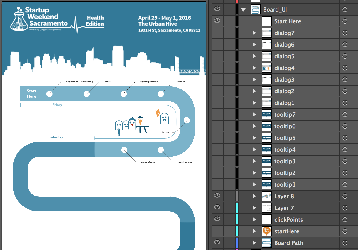Expand the Board Path layer
Viewport: 358px width, 250px height.
[x=254, y=243]
